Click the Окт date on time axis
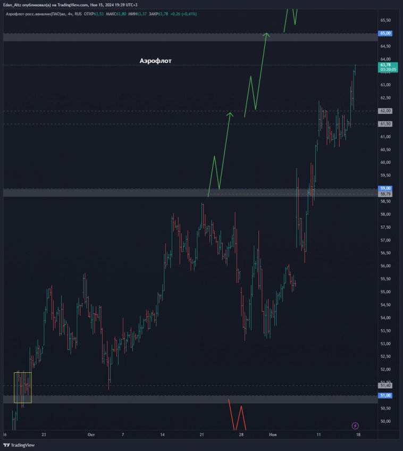This screenshot has width=403, height=451. (x=91, y=435)
